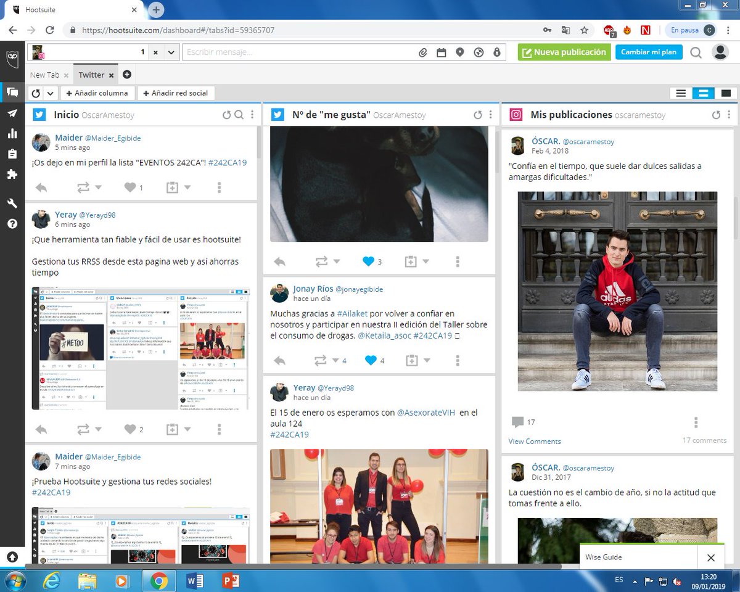The height and width of the screenshot is (592, 740).
Task: Click Nueva publicación button
Action: coord(563,52)
